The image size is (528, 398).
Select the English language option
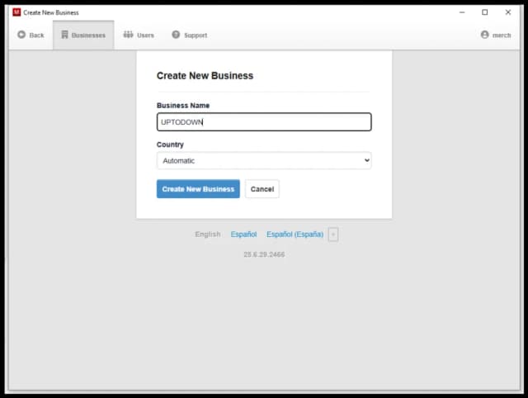(207, 235)
